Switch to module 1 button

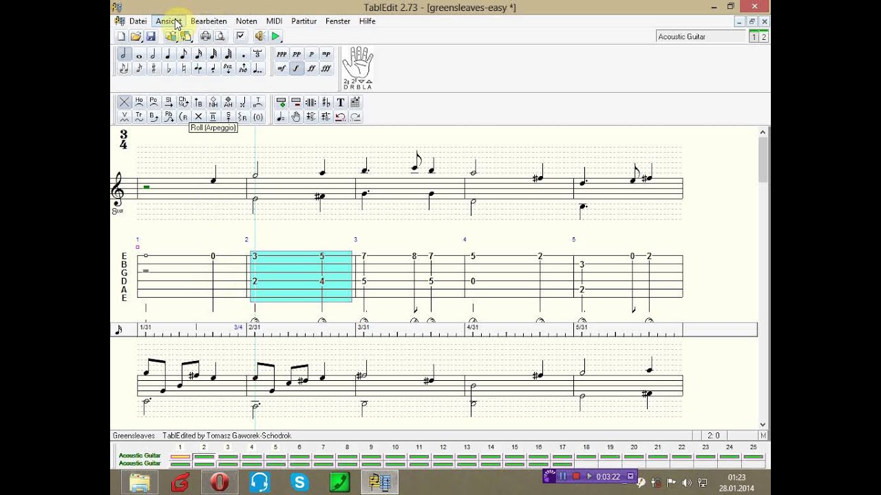(x=754, y=37)
